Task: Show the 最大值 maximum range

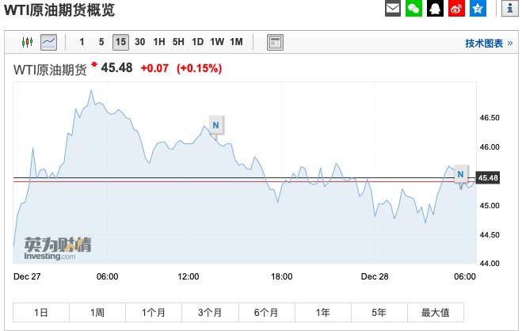Action: (436, 312)
